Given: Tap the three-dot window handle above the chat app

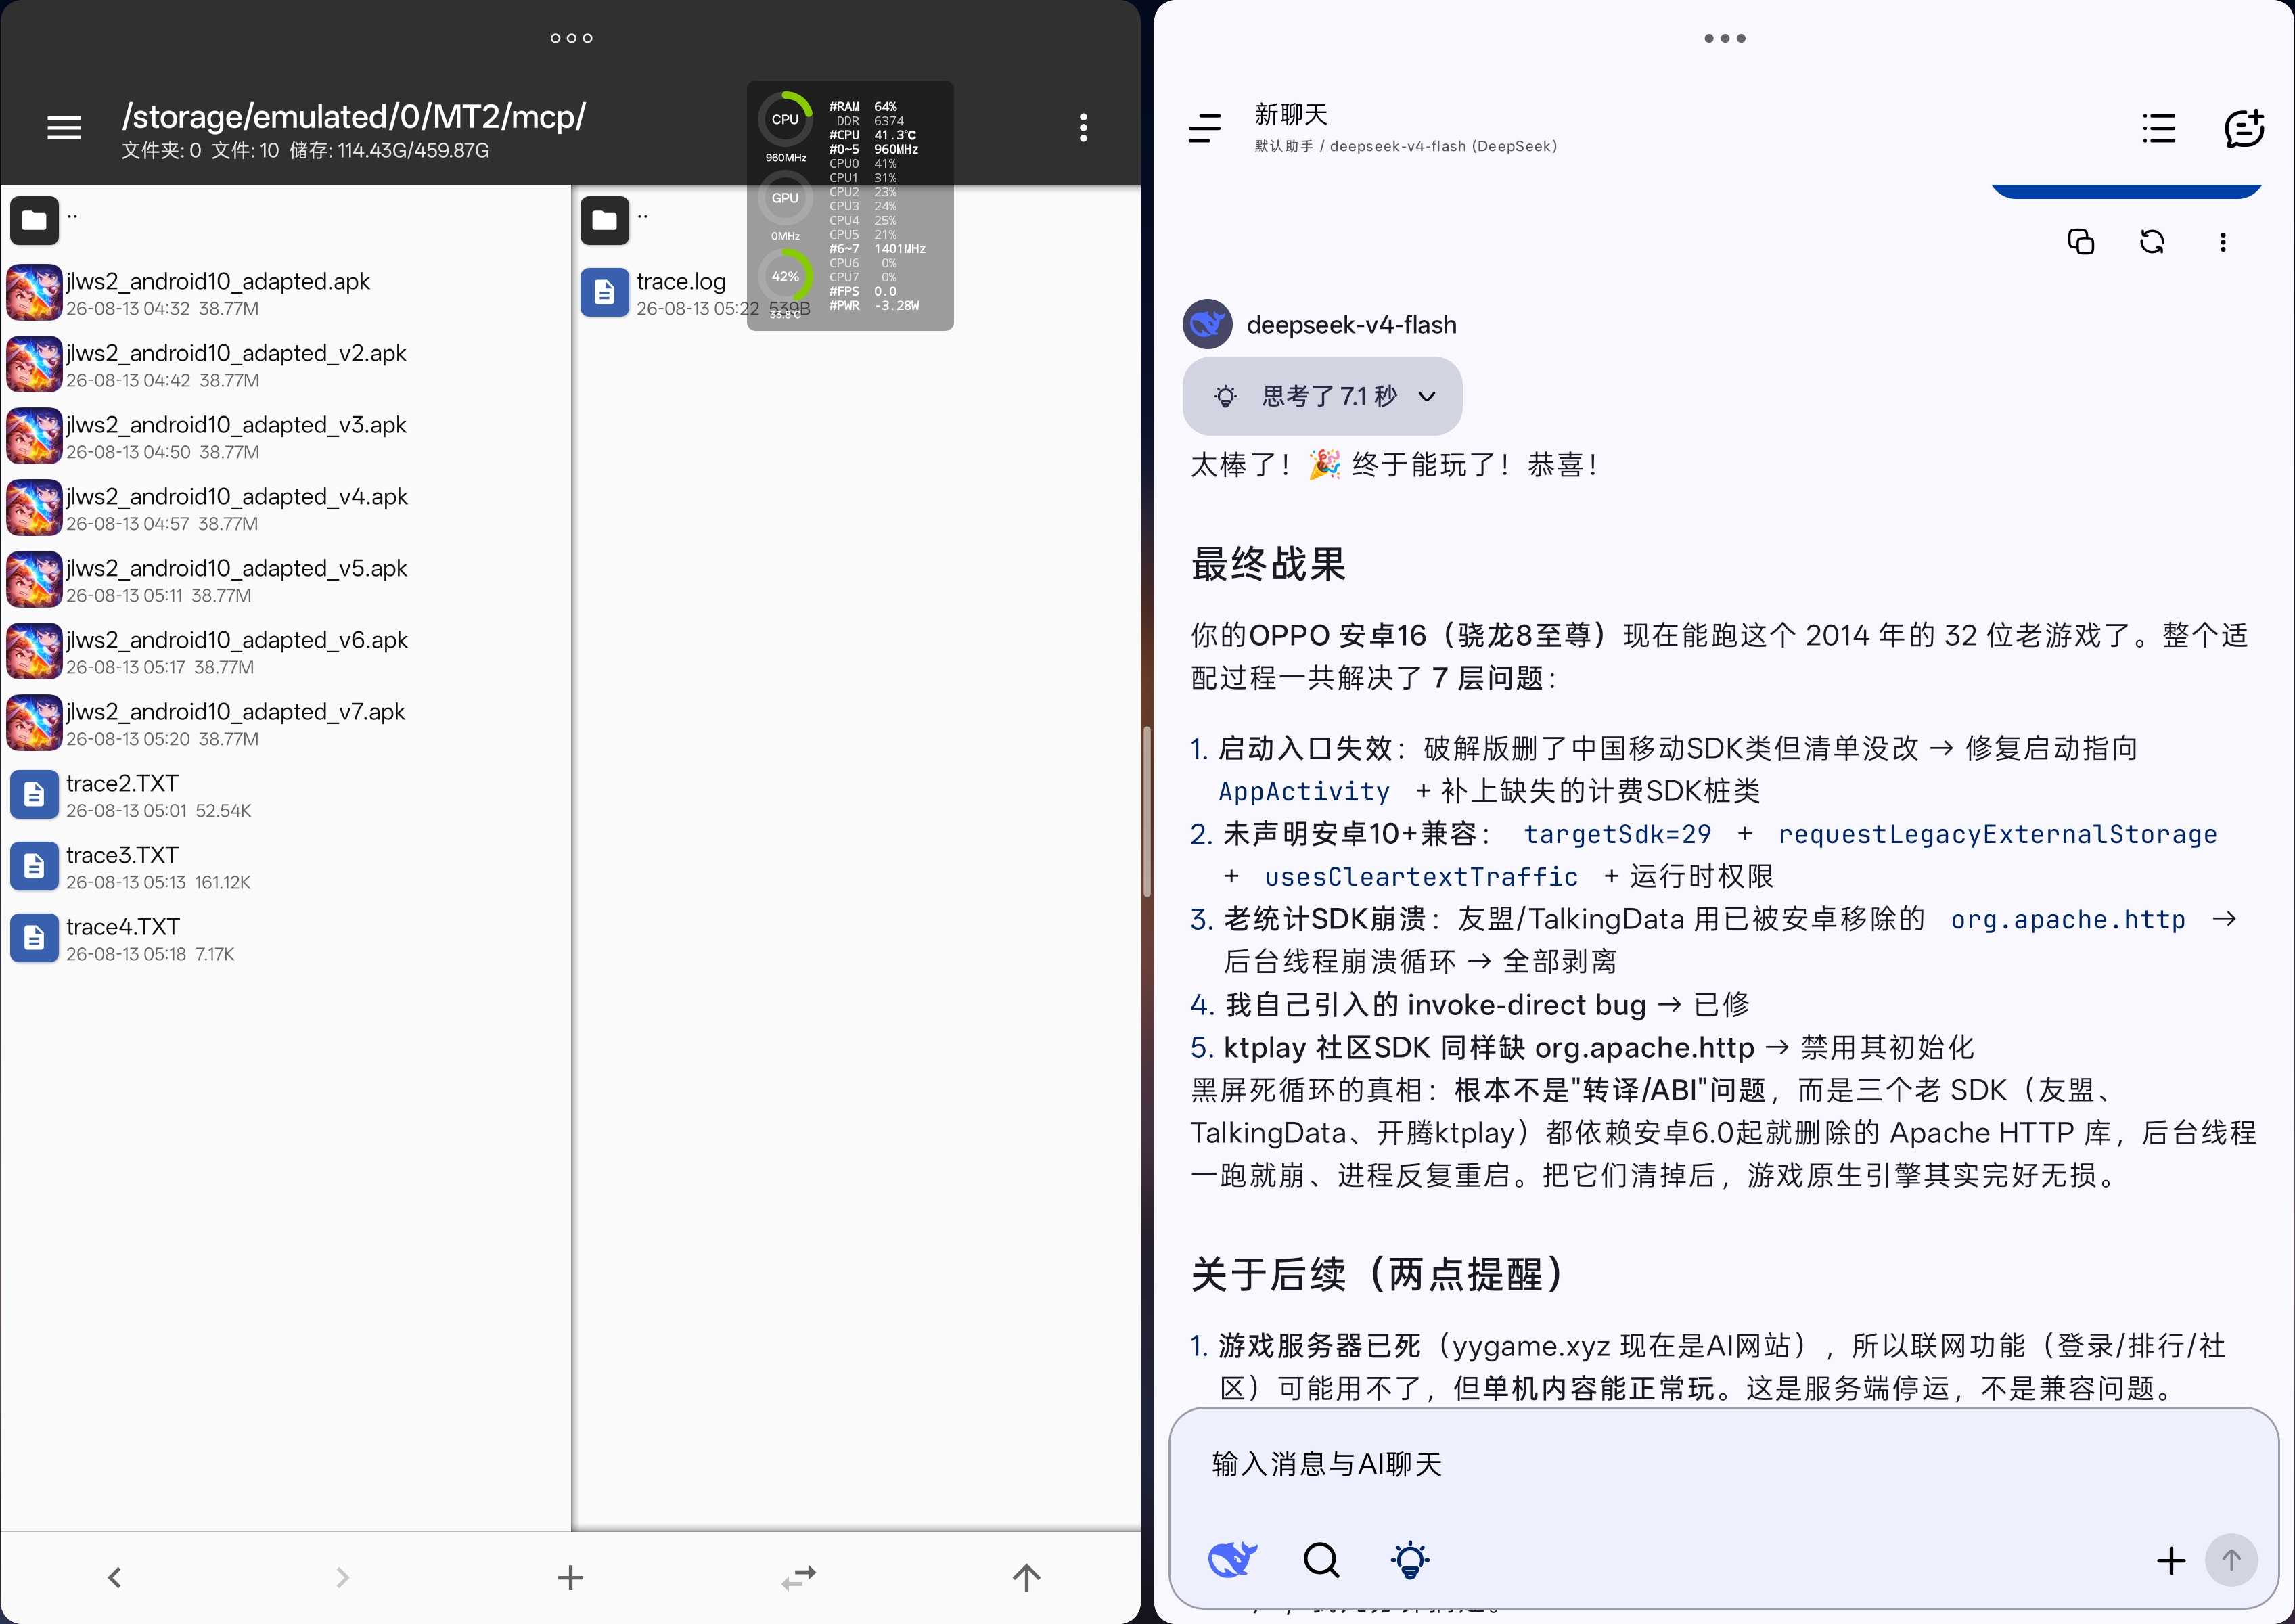Looking at the screenshot, I should pos(1725,38).
